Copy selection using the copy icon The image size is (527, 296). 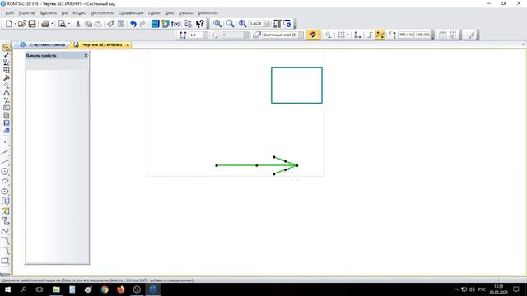[88, 24]
